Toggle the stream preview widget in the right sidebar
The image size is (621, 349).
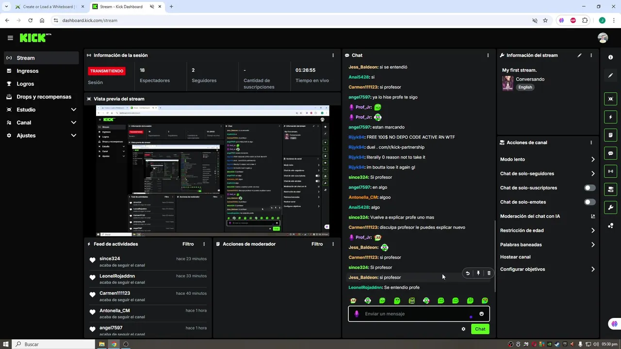(610, 99)
